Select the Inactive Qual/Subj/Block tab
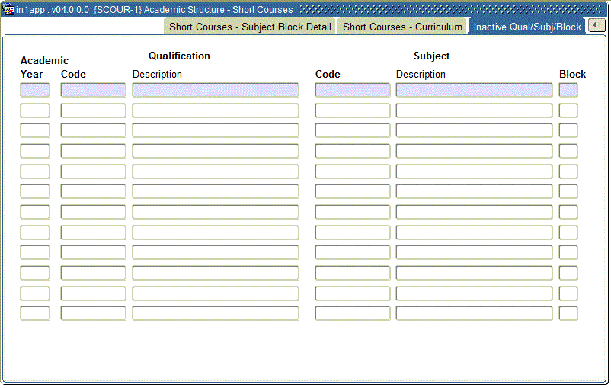Image resolution: width=611 pixels, height=388 pixels. point(527,27)
